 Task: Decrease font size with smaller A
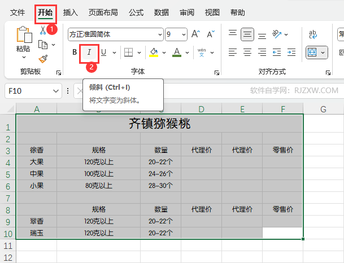211,34
